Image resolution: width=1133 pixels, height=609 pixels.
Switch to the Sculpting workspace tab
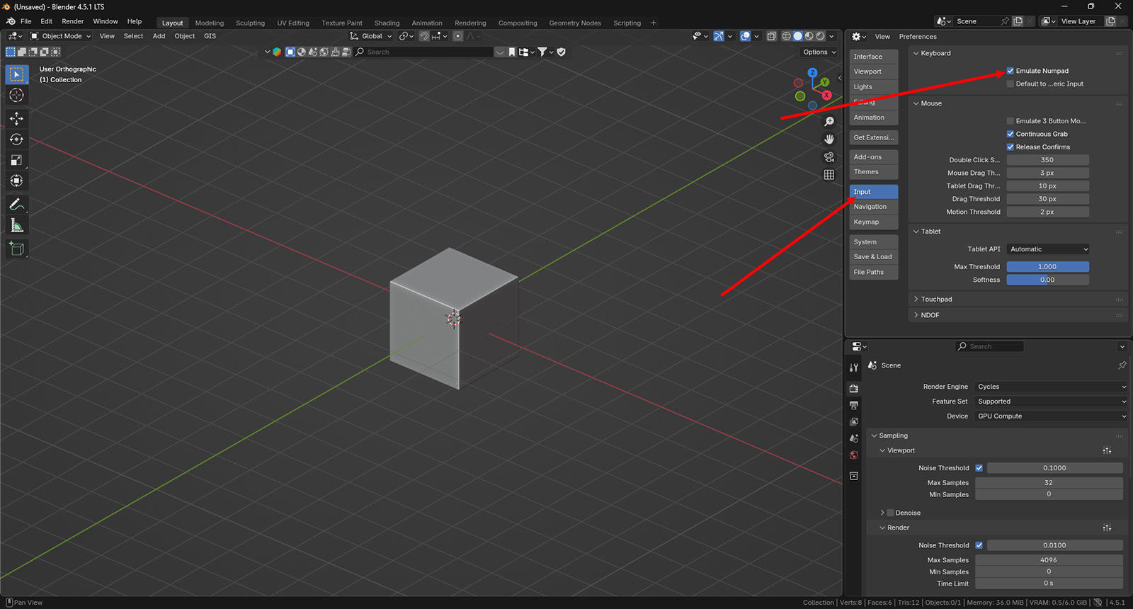click(250, 23)
